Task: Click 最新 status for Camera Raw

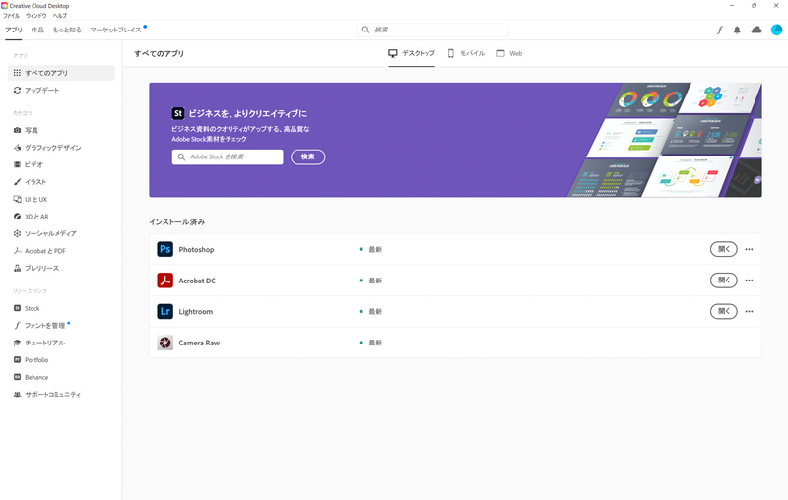Action: [x=375, y=343]
